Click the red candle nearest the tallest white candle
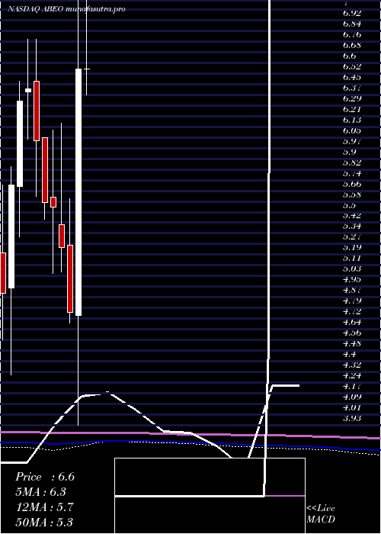The height and width of the screenshot is (534, 381). (x=70, y=278)
